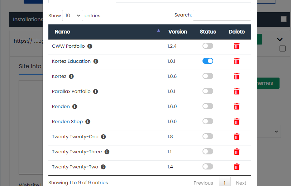Enable the Kortez theme toggle
Screen dimensions: 291x186
208,76
